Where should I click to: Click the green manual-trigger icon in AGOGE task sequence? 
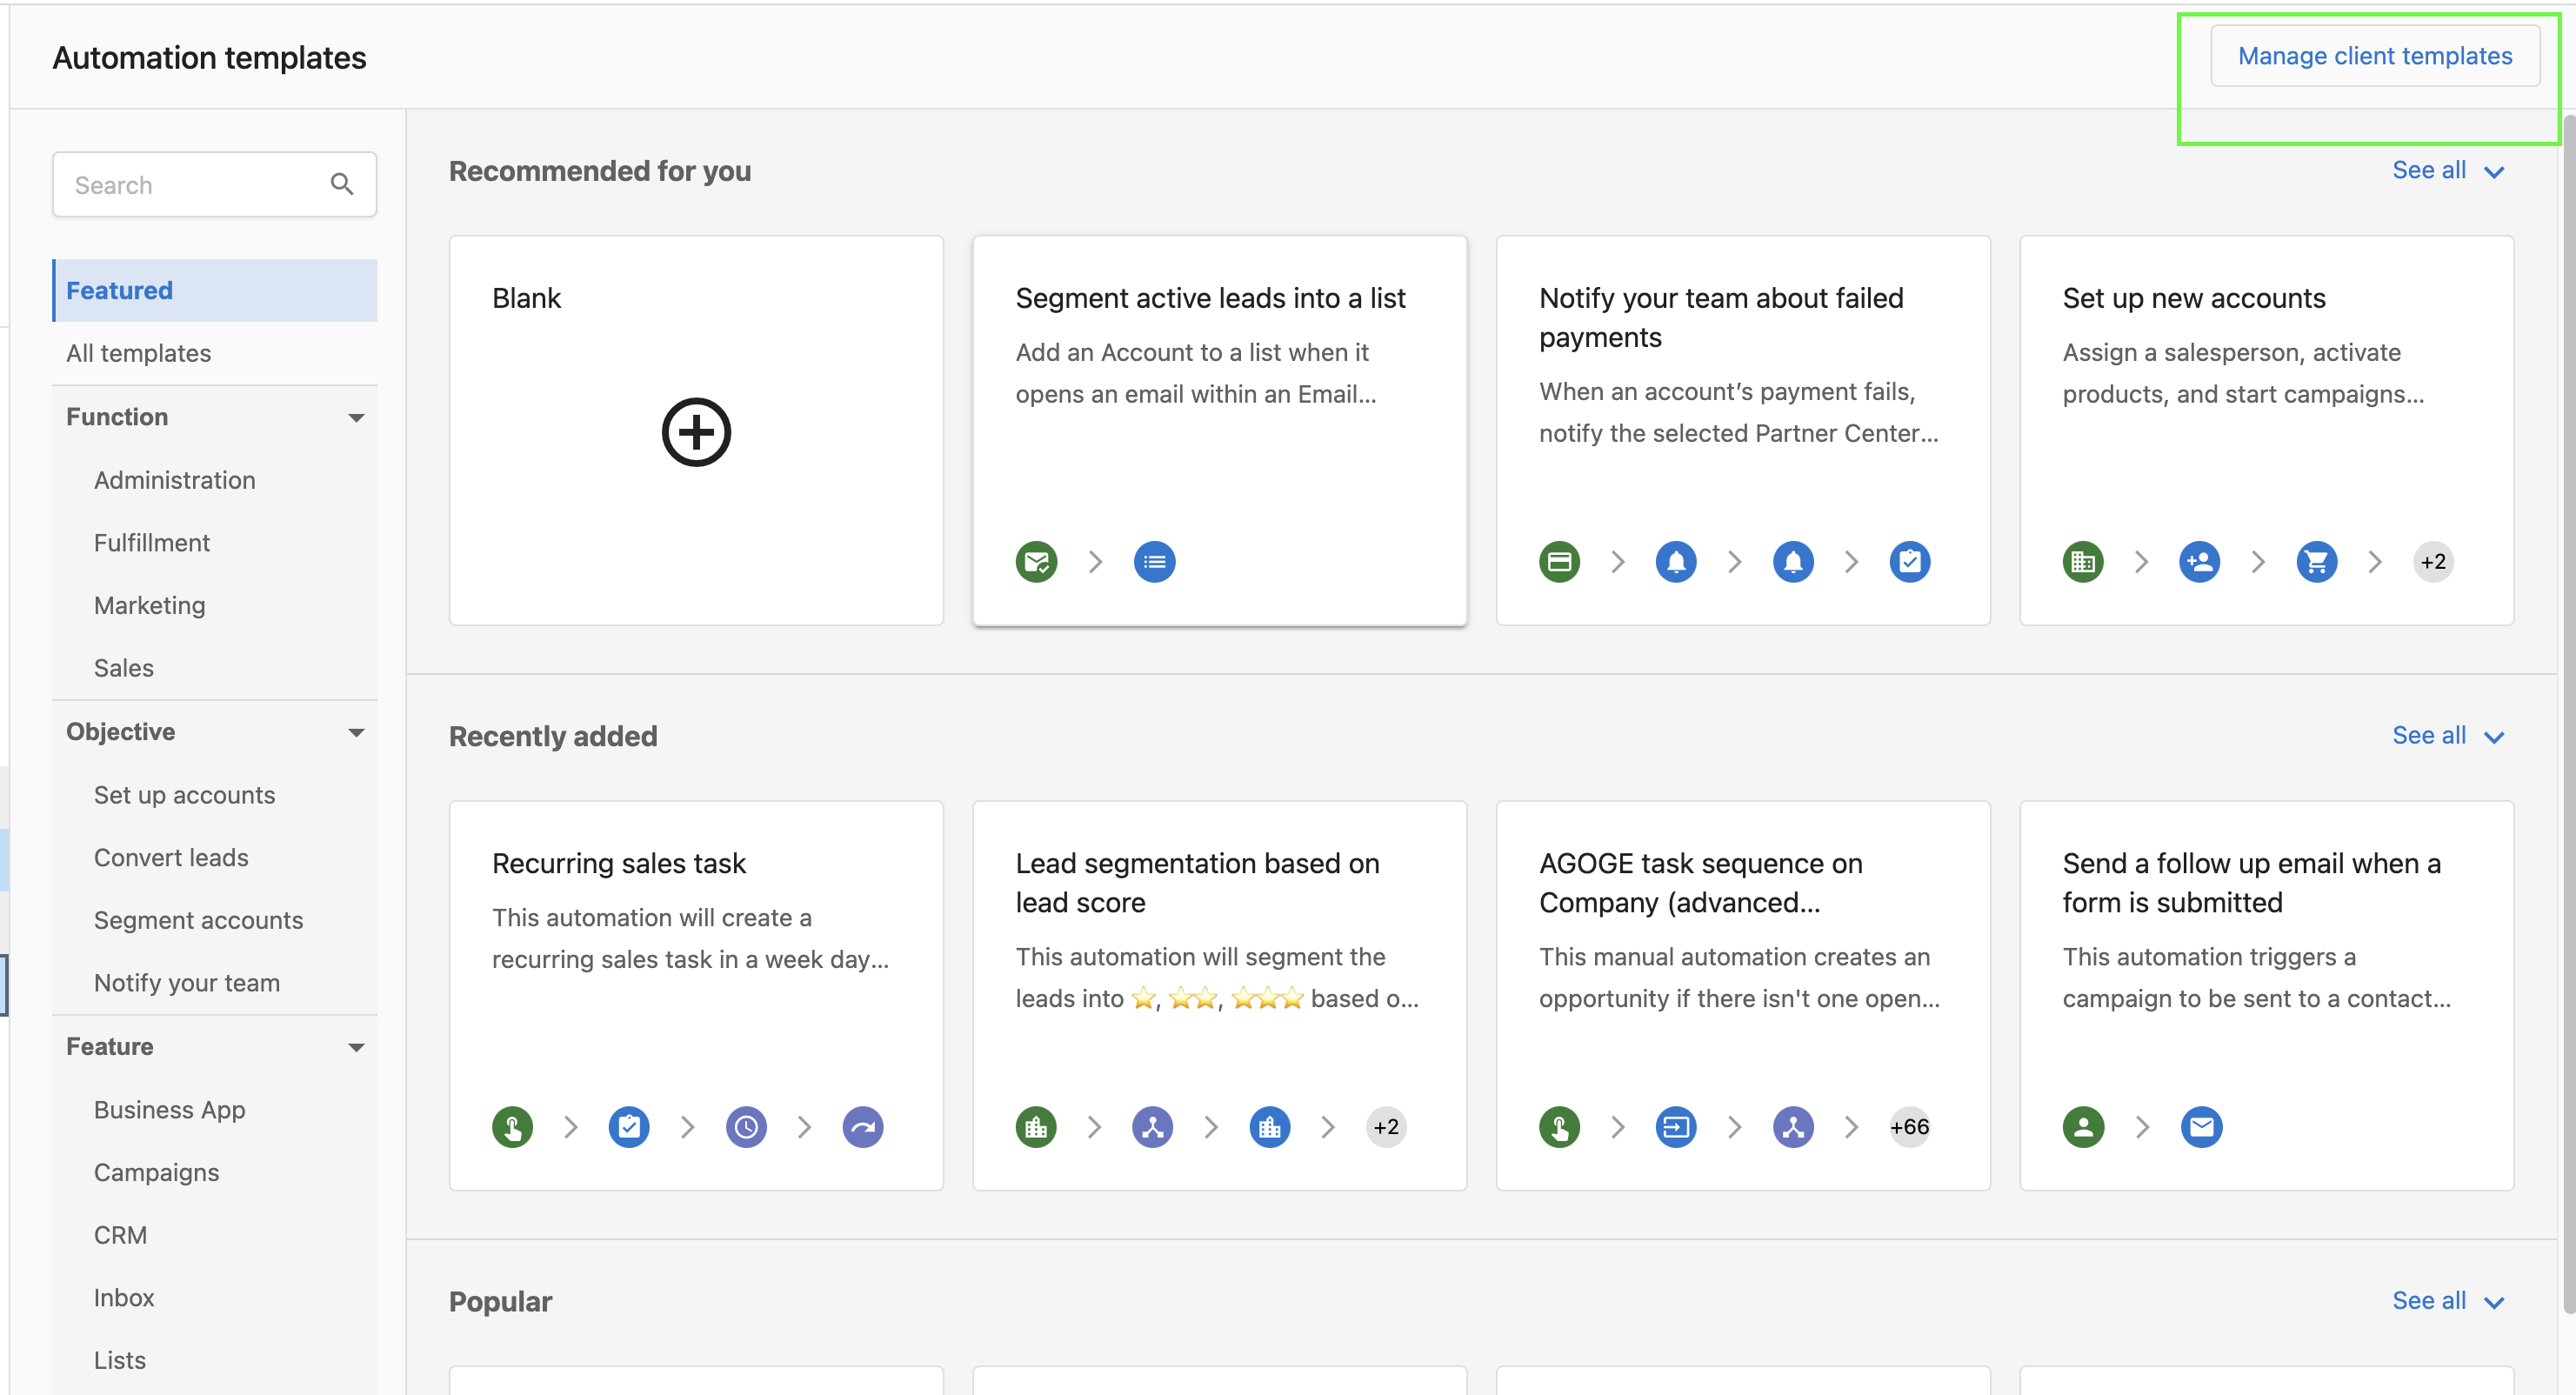point(1560,1126)
